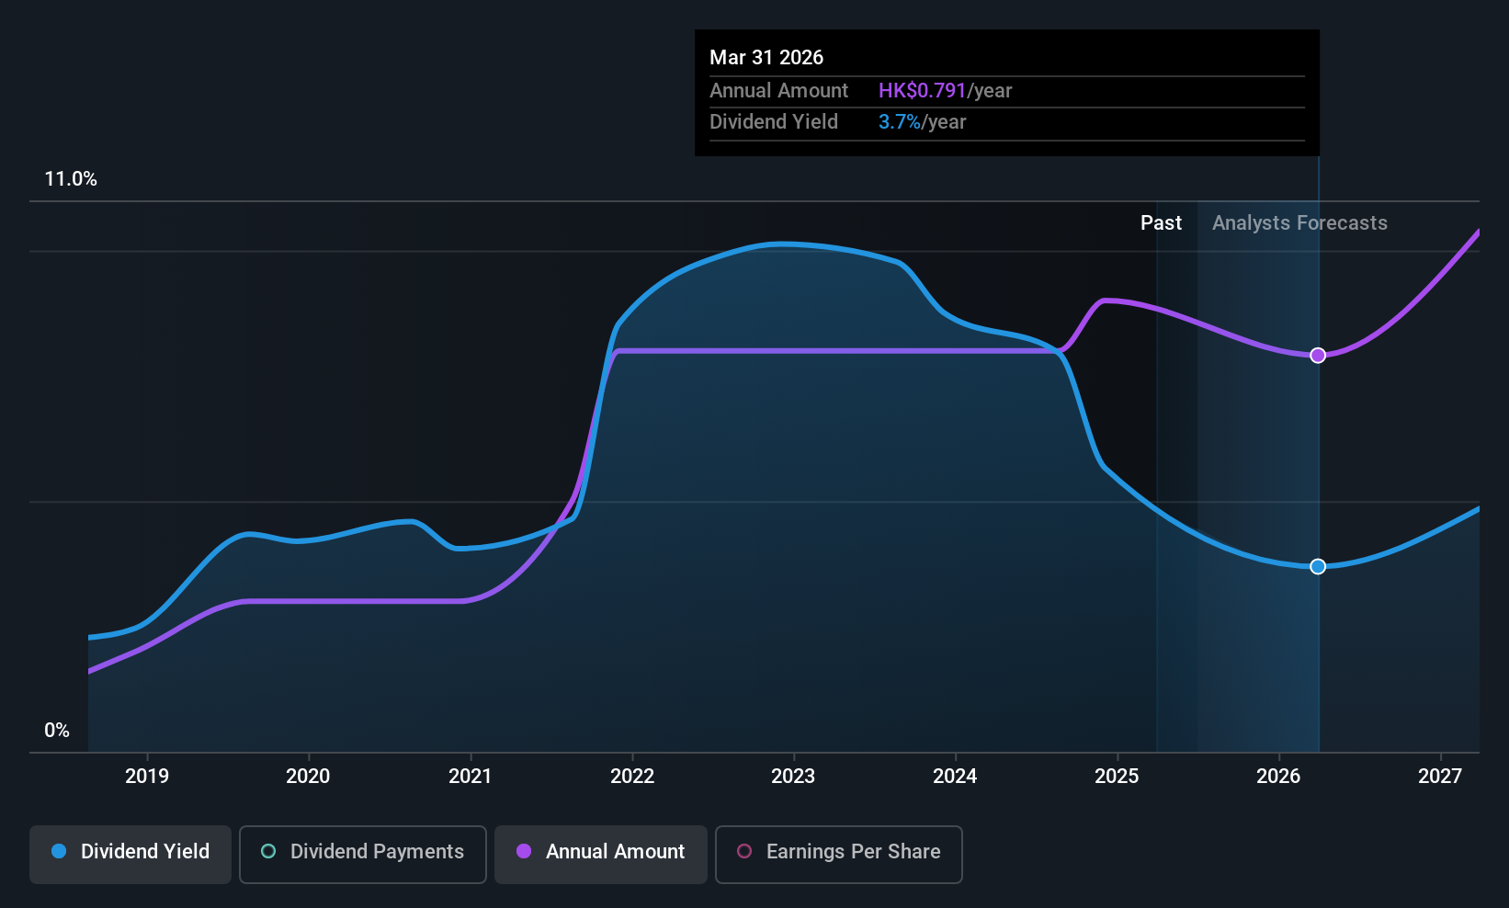Click the Mar 31 2026 tooltip date
The image size is (1509, 908).
766,58
